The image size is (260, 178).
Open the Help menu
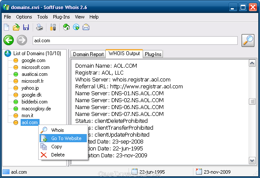coord(94,17)
